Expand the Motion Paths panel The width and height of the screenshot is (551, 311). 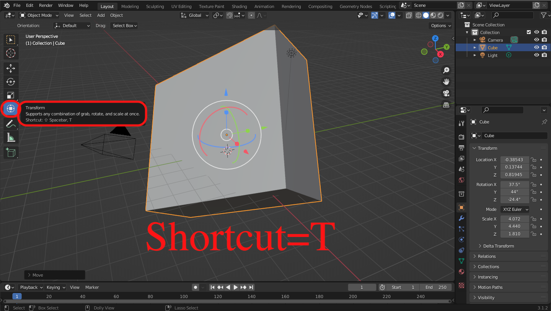pyautogui.click(x=509, y=287)
